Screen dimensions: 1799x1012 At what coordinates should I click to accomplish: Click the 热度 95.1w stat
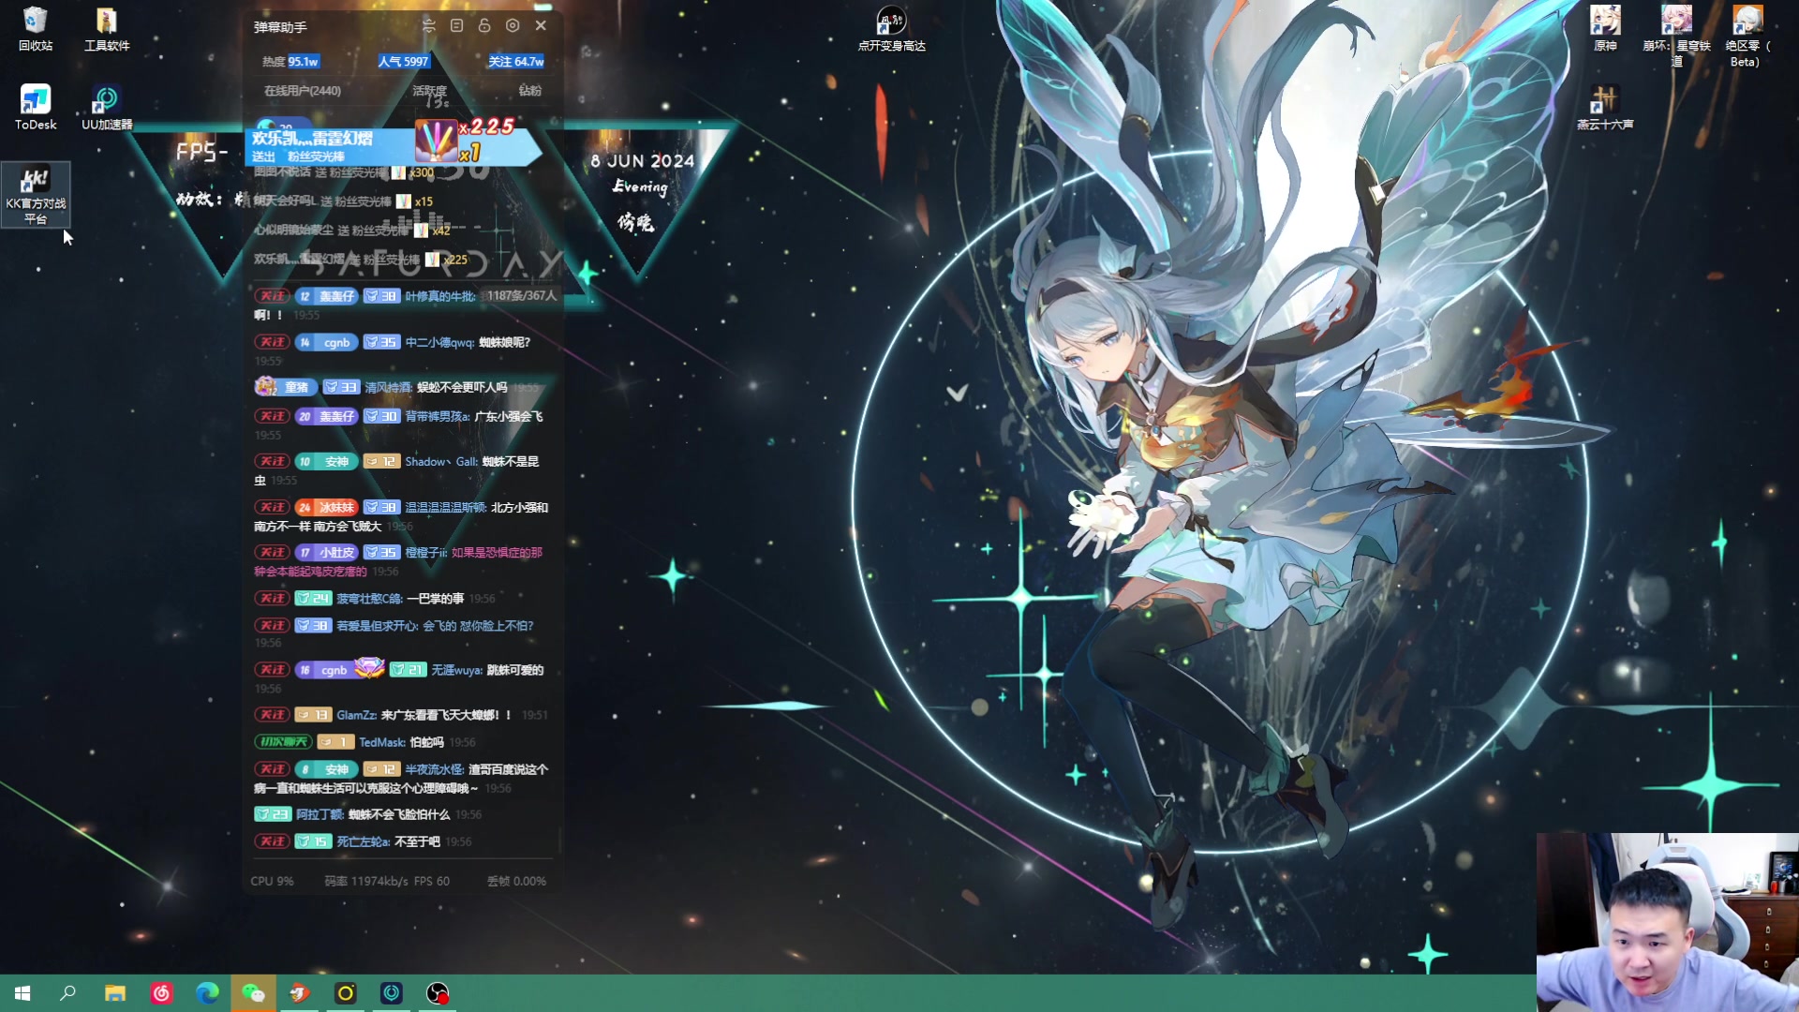click(290, 62)
